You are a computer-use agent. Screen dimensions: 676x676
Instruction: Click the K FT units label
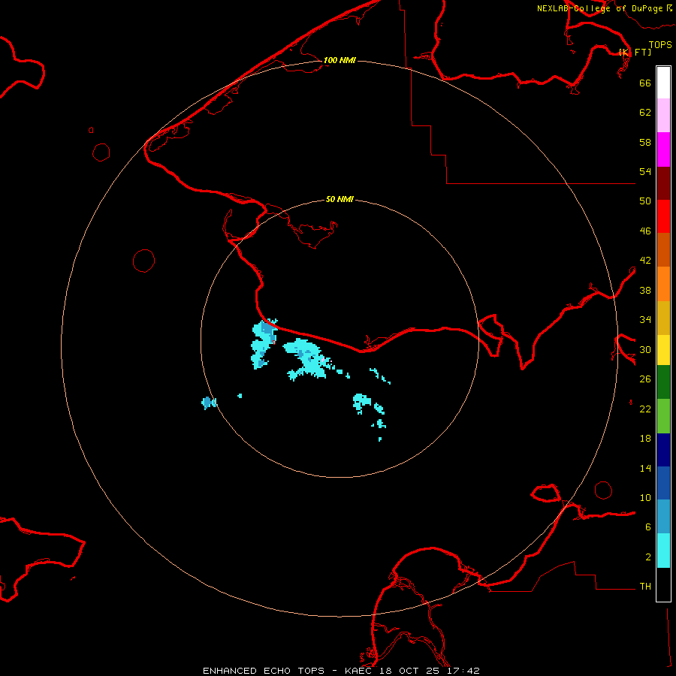(x=635, y=52)
